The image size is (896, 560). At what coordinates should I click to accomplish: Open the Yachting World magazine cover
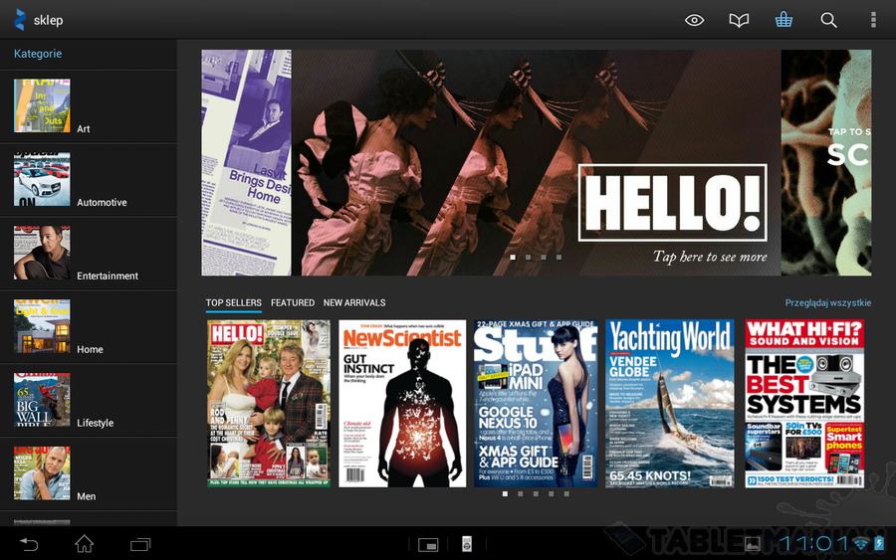pyautogui.click(x=670, y=404)
